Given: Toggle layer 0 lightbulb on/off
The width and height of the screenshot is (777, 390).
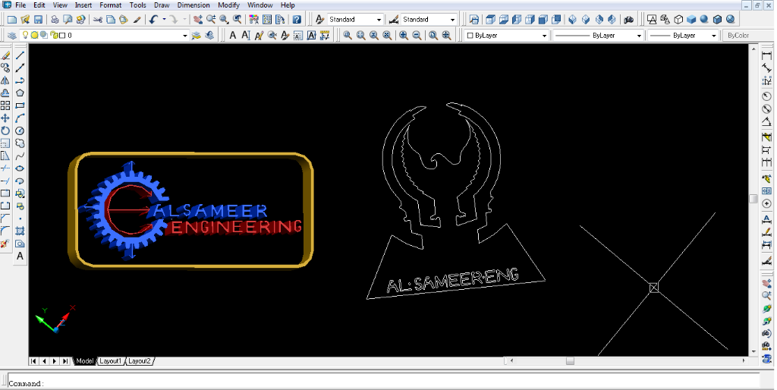Looking at the screenshot, I should 25,35.
